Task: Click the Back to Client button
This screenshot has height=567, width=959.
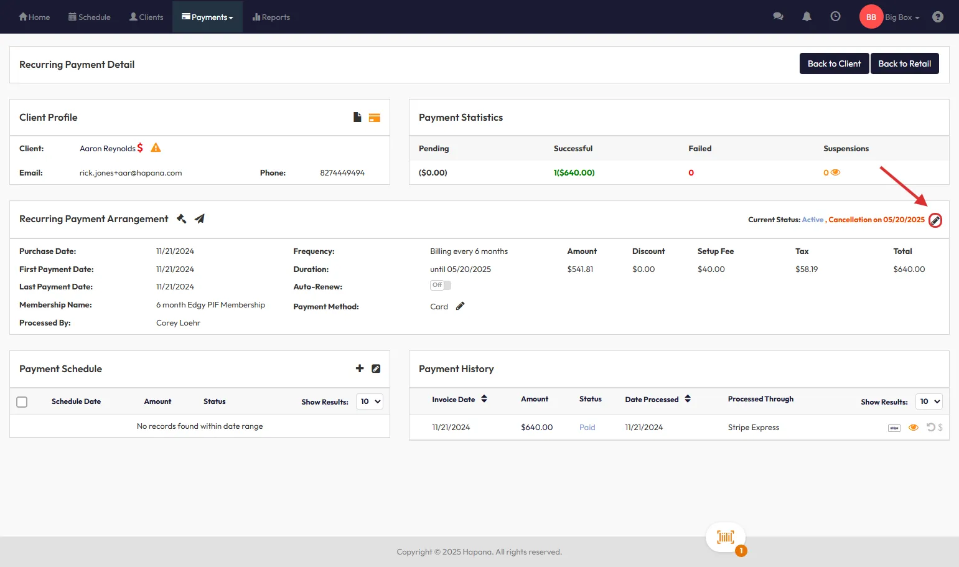Action: click(834, 63)
